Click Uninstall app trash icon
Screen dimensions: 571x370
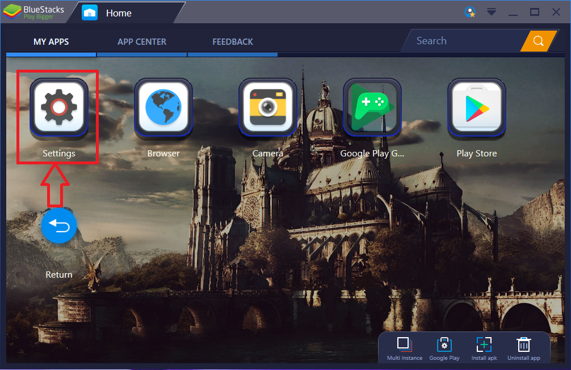(x=524, y=345)
